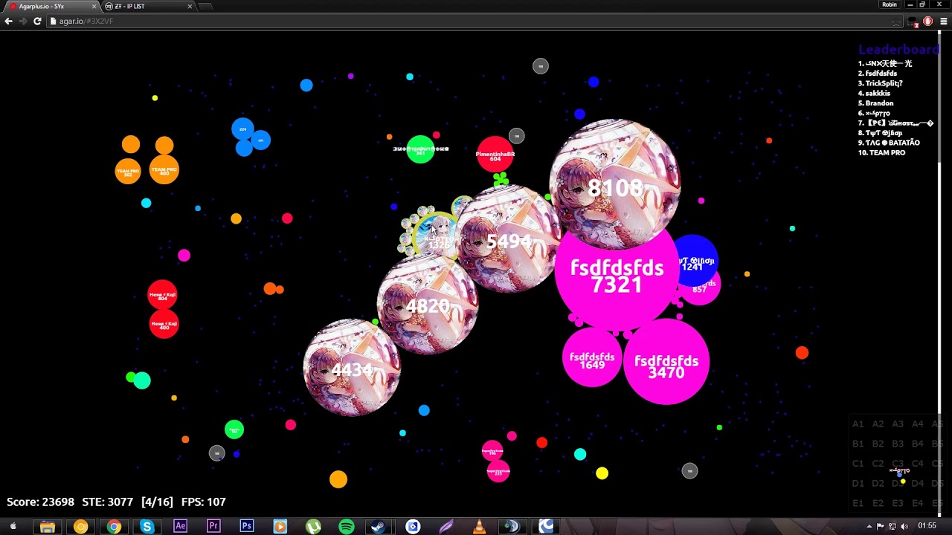Open the extension icon with badge 2
The width and height of the screenshot is (952, 535).
(913, 22)
